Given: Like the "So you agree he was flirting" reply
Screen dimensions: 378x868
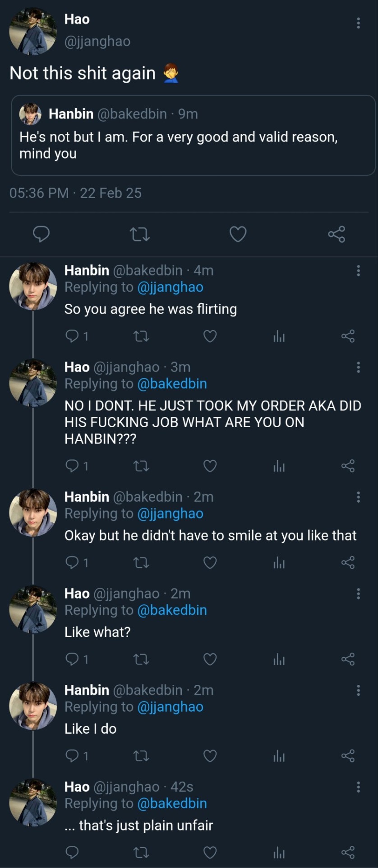Looking at the screenshot, I should [x=210, y=336].
